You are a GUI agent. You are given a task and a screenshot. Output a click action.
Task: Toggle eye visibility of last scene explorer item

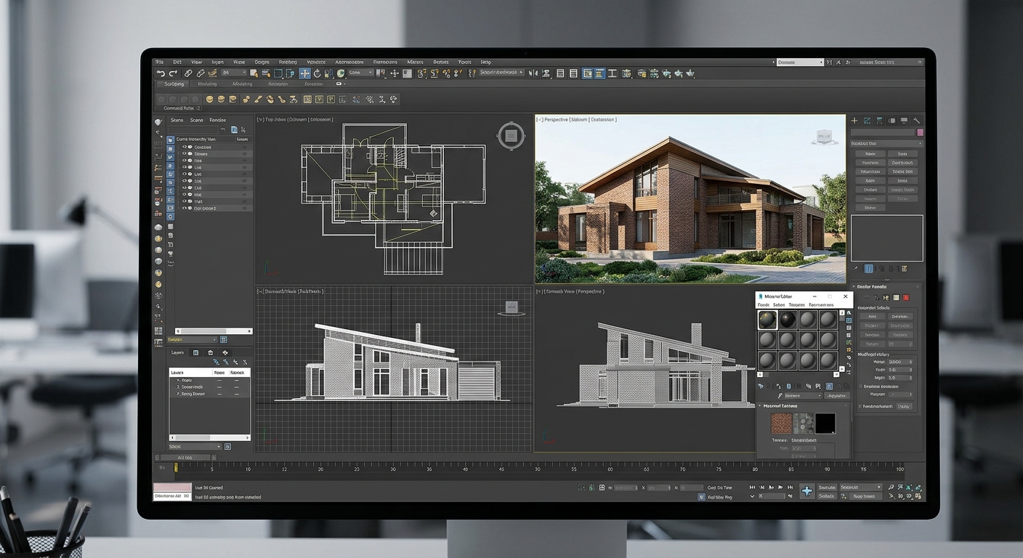185,209
